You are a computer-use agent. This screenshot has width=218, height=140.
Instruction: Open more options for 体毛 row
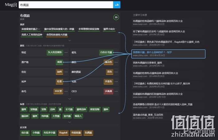[66, 91]
